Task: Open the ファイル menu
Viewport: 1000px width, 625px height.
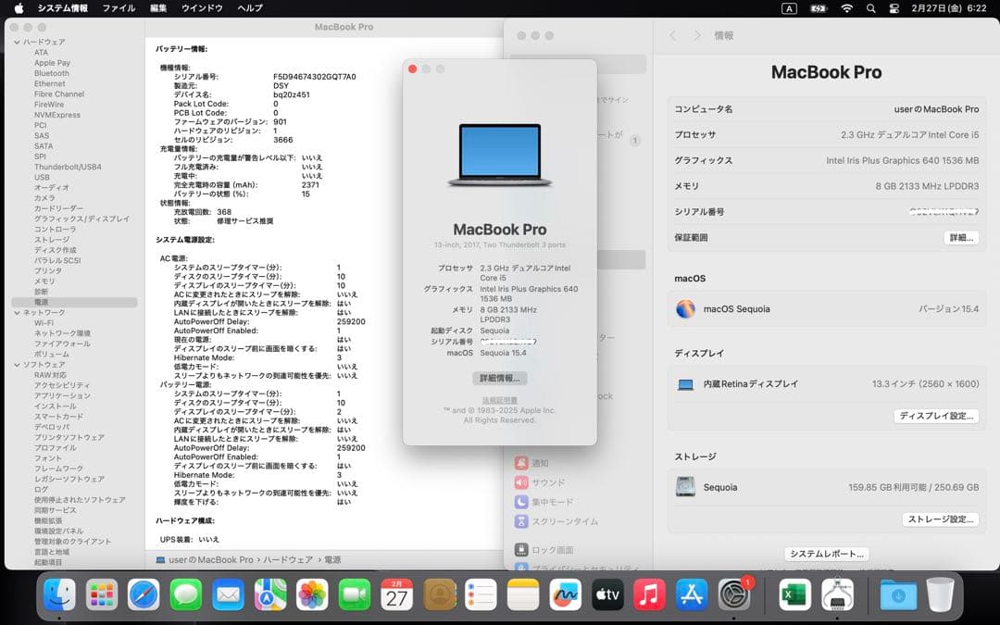Action: (x=119, y=8)
